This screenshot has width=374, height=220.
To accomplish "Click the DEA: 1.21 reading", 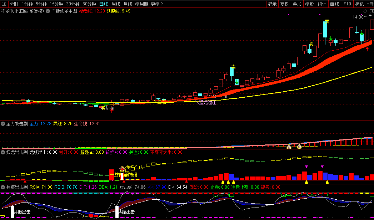I will [108, 187].
